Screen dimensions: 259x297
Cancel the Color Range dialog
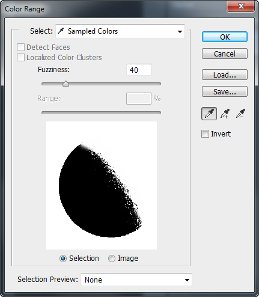(225, 54)
